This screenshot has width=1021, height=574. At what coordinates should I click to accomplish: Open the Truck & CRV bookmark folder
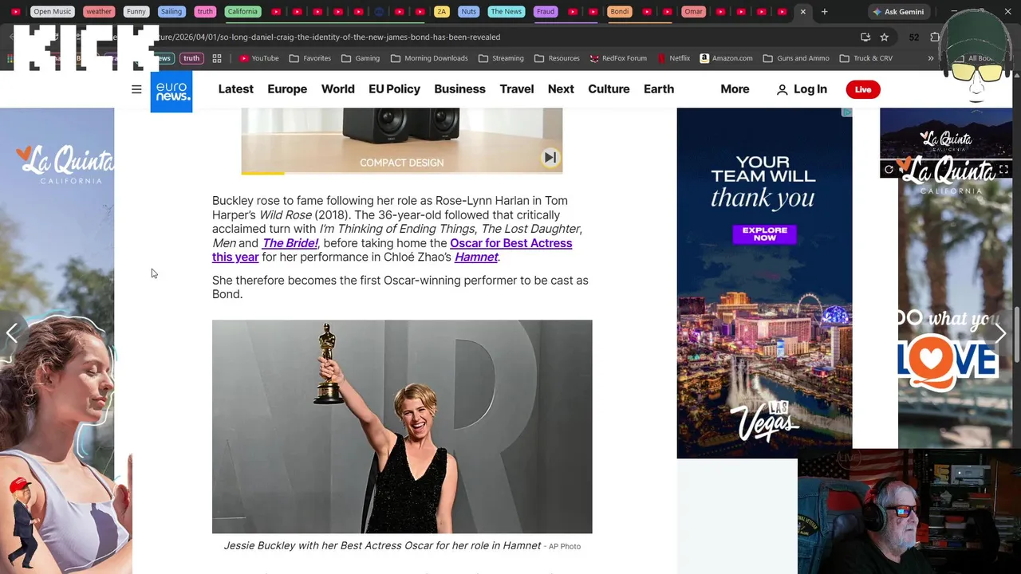(866, 58)
